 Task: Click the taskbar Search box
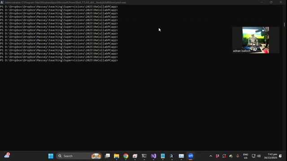click(x=79, y=156)
